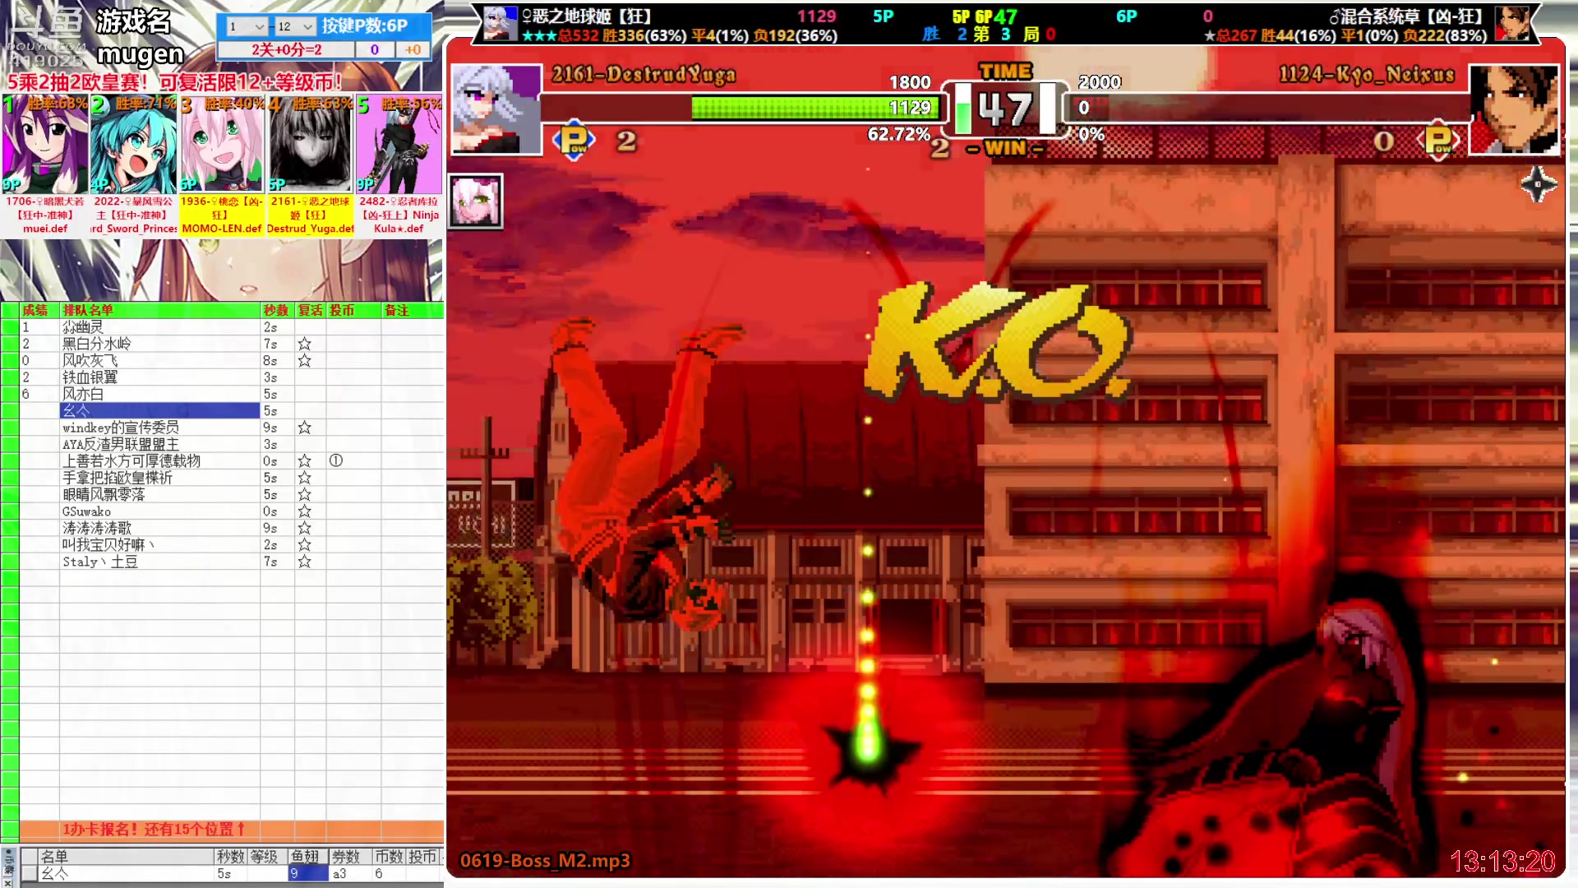Click player one Pow icon

574,141
